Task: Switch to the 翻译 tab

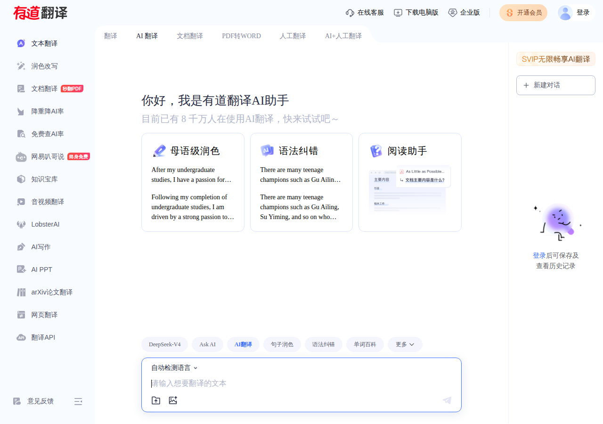Action: [111, 36]
